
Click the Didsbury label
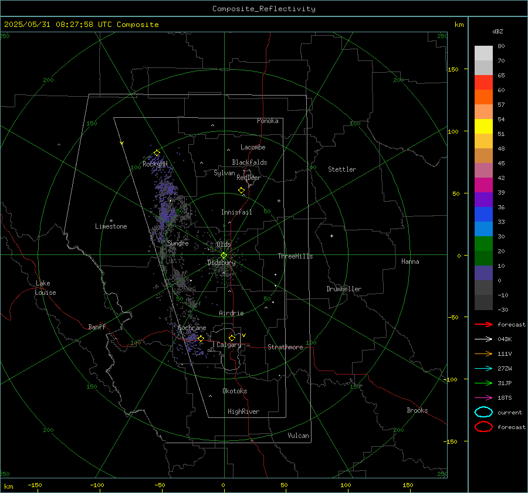click(x=221, y=263)
